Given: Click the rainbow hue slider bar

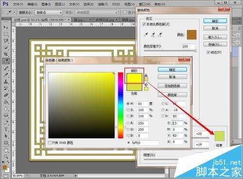Looking at the screenshot, I should click(121, 105).
